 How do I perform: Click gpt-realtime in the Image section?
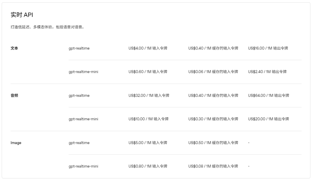tap(79, 143)
